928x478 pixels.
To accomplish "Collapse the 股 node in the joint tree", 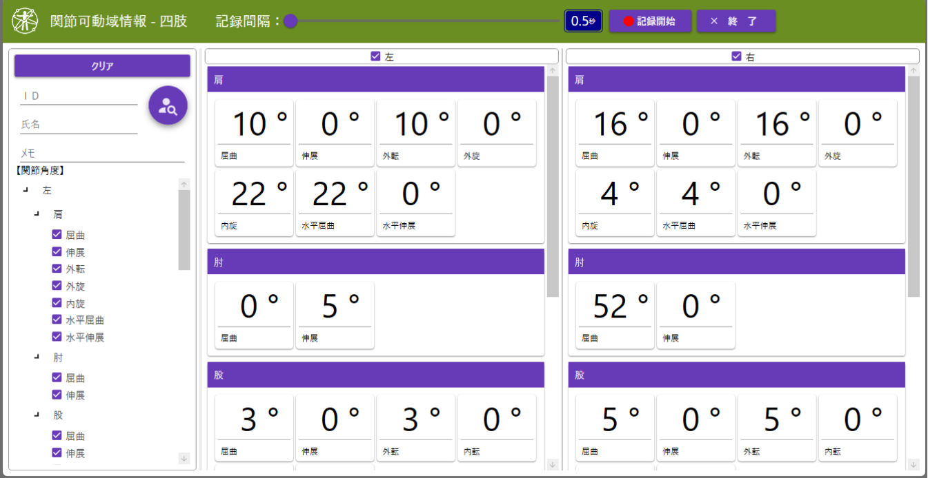I will click(37, 415).
